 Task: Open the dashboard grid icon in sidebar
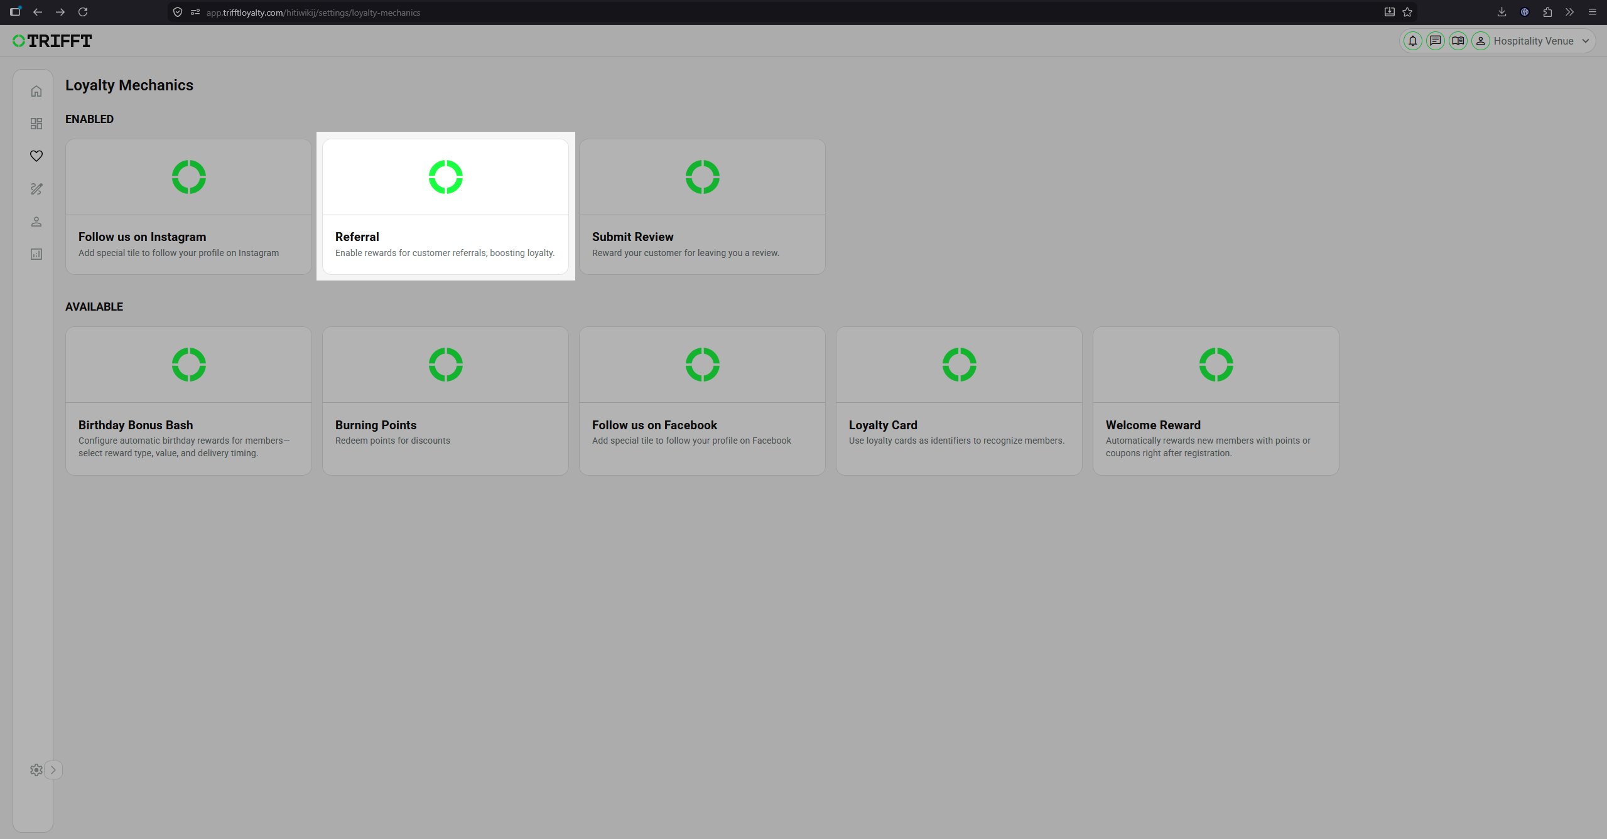(36, 124)
